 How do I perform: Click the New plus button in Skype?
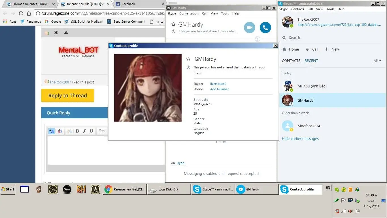(332, 49)
